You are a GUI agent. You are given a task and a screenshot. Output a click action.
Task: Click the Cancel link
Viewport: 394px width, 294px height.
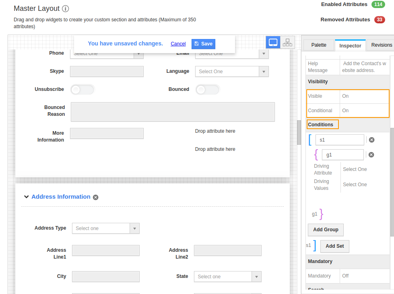(178, 44)
